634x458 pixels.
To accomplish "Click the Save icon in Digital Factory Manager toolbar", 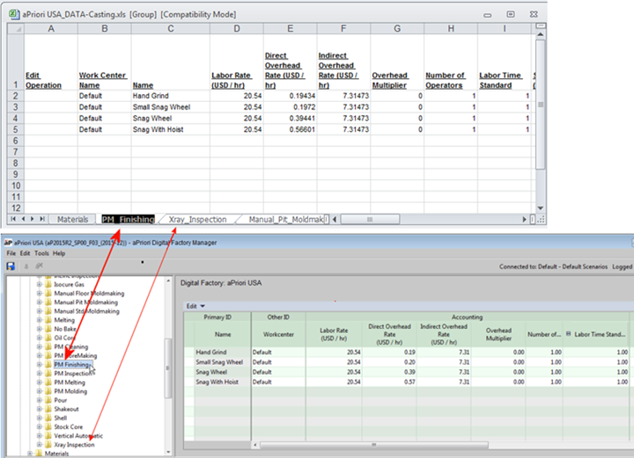I will 11,266.
